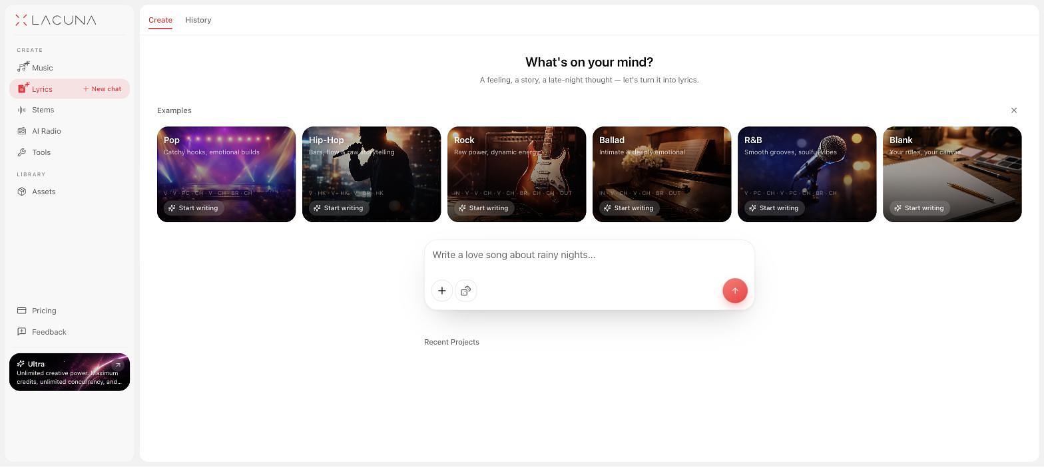The image size is (1044, 467).
Task: Click the style options icon beside plus
Action: click(x=466, y=291)
